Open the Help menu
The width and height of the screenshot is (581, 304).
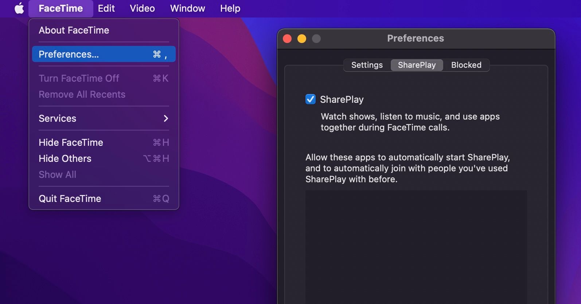(230, 8)
